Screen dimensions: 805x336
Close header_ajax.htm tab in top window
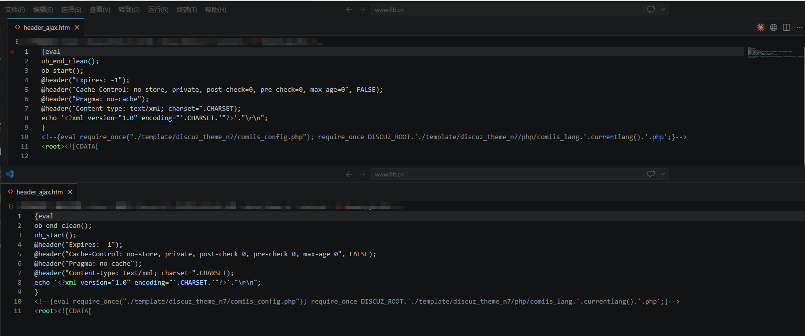pos(77,27)
